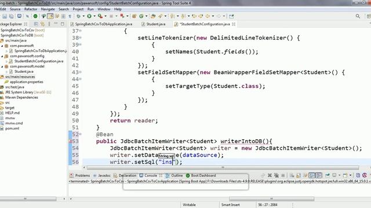Open the Run menu
Viewport: 371px width, 208px height.
pyautogui.click(x=90, y=9)
